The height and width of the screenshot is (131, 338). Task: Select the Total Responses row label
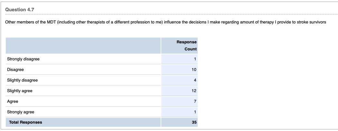(25, 122)
